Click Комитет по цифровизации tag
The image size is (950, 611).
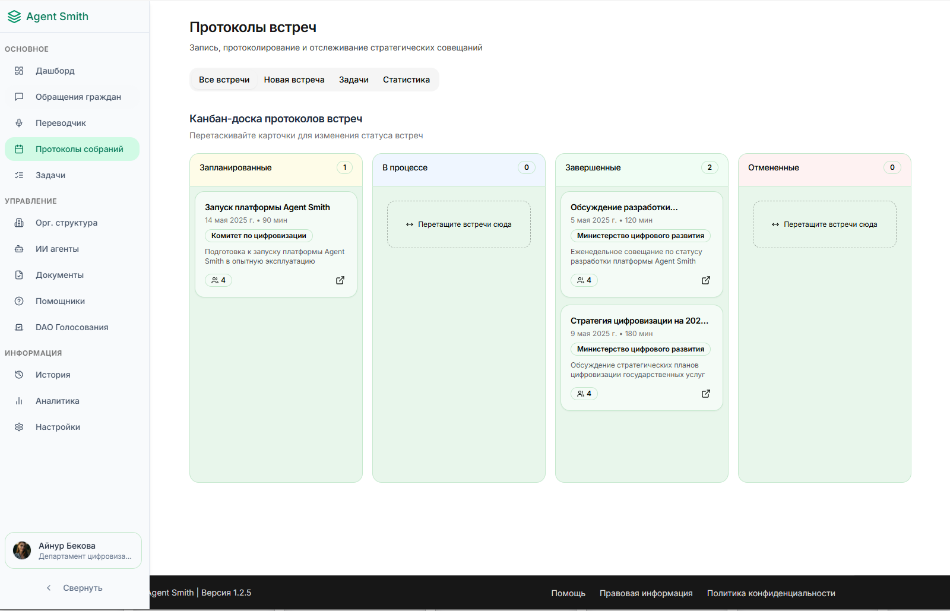[259, 236]
